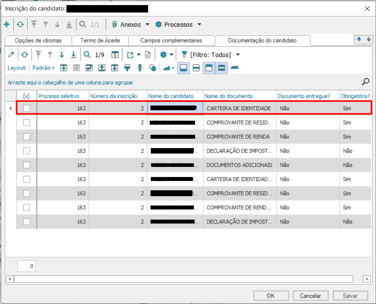Toggle the layout button with bottom footer band
This screenshot has width=376, height=304.
[183, 68]
